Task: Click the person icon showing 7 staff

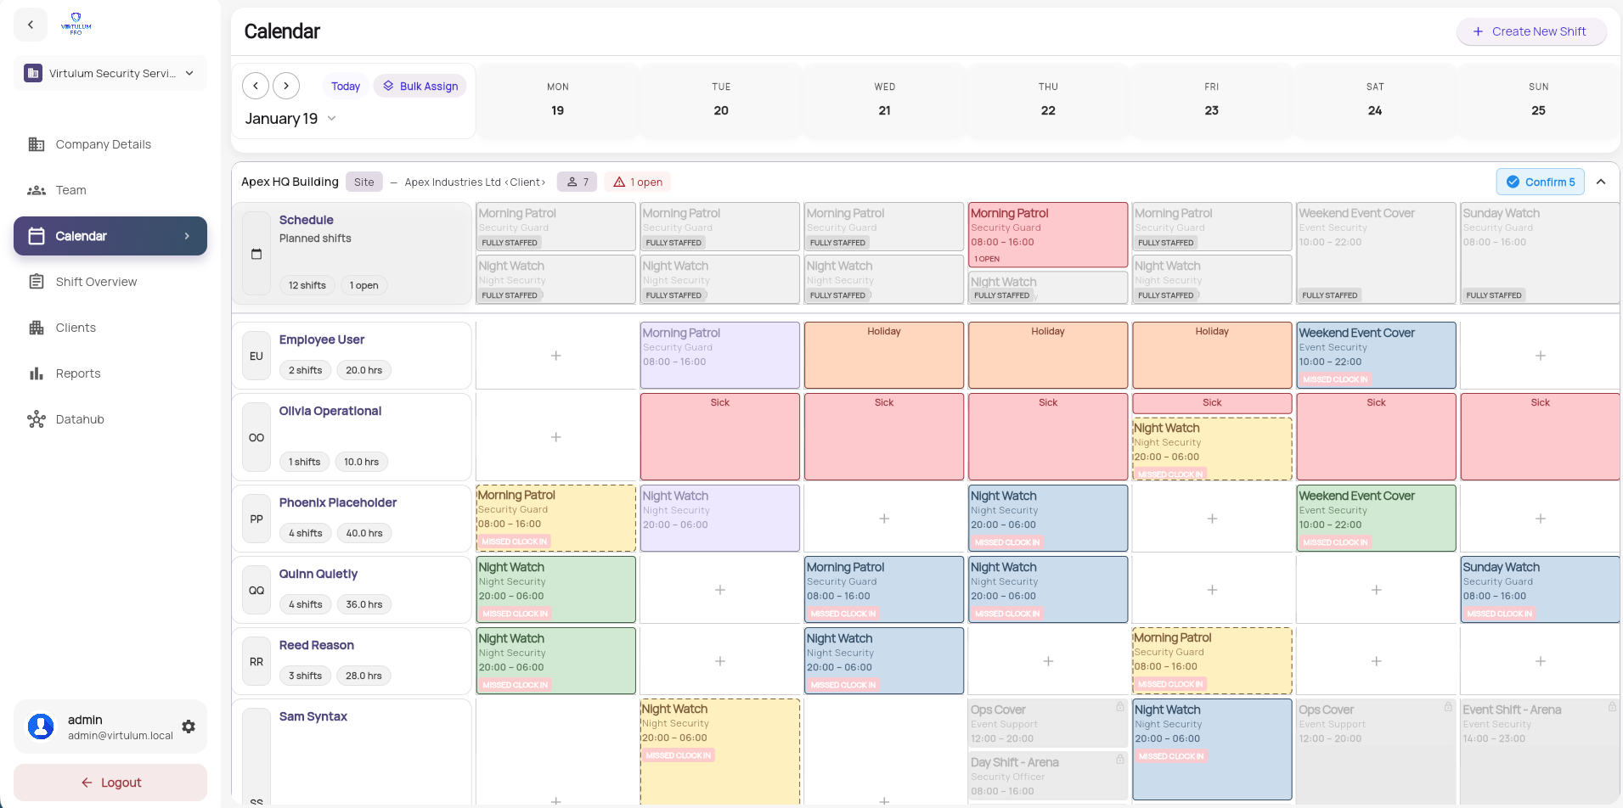Action: [571, 181]
